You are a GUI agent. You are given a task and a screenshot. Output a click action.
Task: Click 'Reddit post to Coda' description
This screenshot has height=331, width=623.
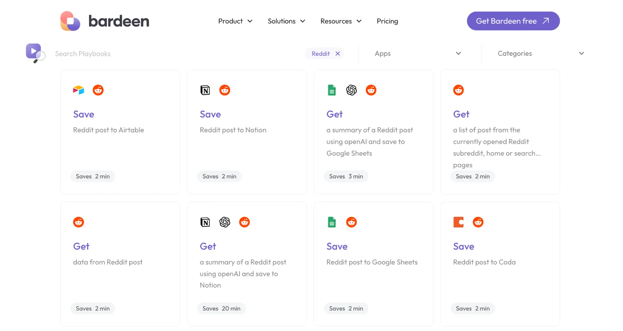point(484,262)
